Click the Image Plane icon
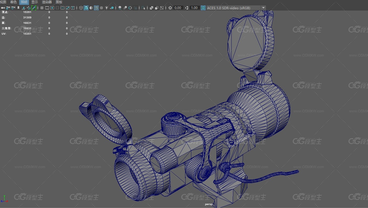Screen dimensions: 368x208 [x=24, y=8]
